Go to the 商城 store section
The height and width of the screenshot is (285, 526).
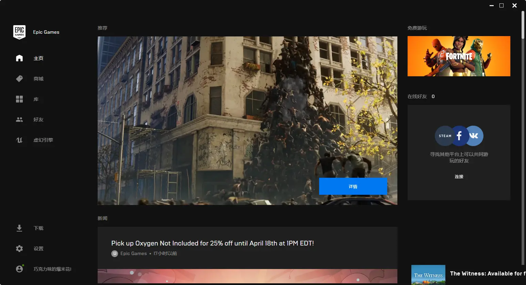(x=38, y=79)
